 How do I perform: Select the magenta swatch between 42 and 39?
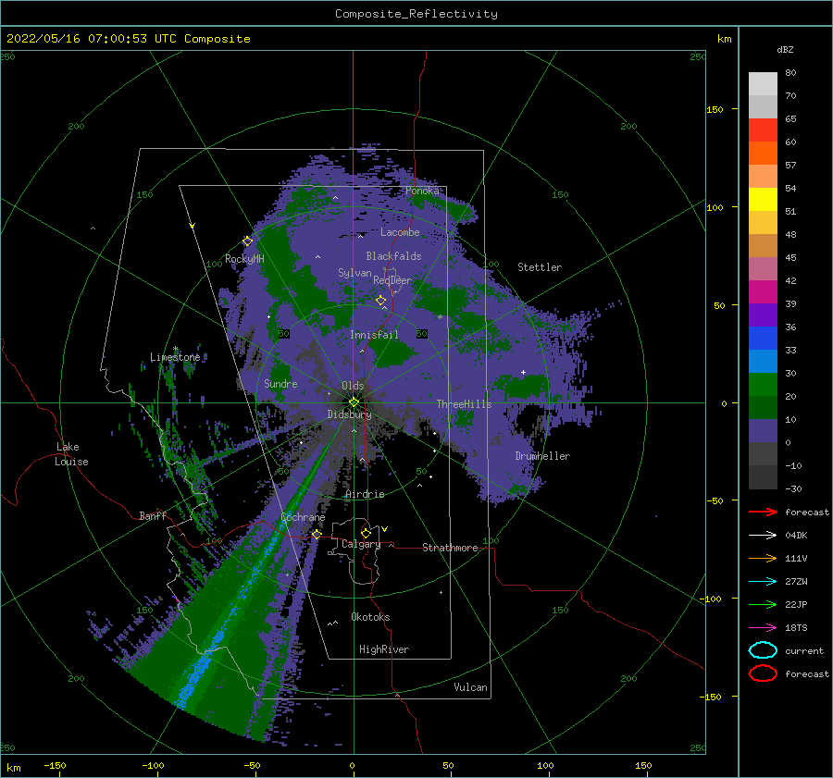[763, 292]
